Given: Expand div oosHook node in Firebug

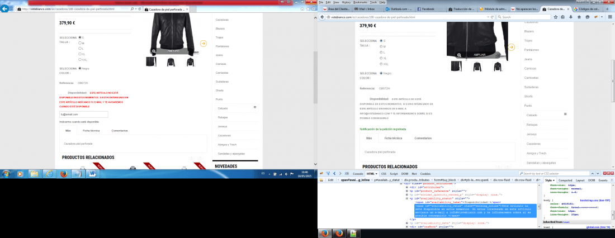Looking at the screenshot, I should pyautogui.click(x=406, y=227).
